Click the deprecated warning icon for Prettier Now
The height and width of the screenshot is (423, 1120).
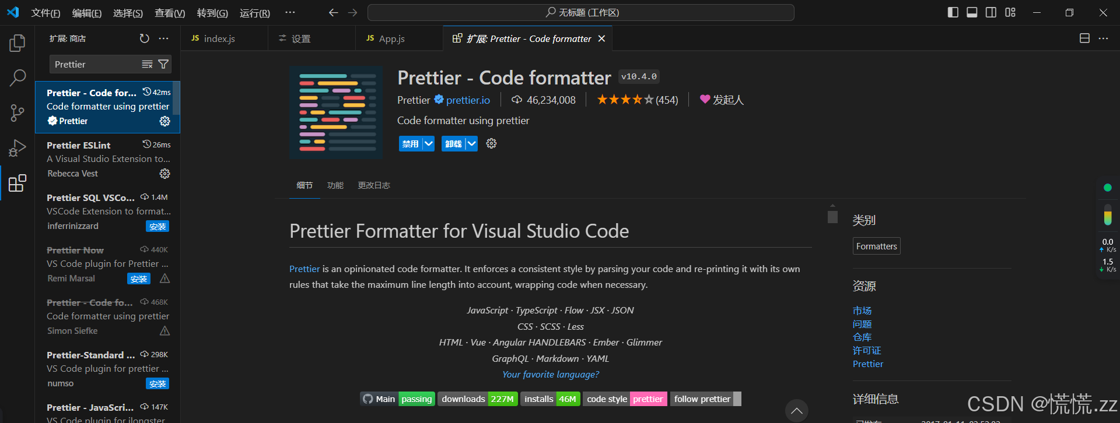click(x=165, y=279)
